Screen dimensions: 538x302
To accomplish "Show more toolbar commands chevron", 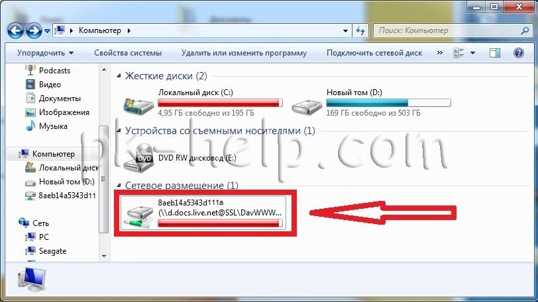I will [x=439, y=52].
